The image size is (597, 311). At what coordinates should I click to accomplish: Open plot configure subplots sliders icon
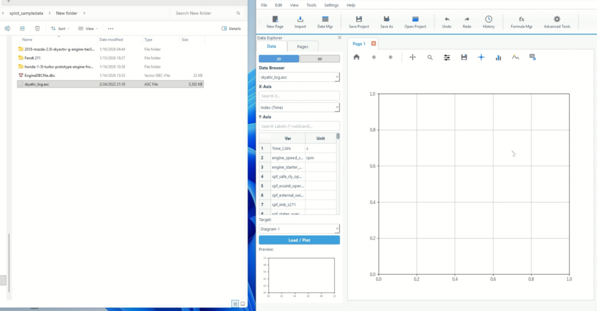(447, 57)
